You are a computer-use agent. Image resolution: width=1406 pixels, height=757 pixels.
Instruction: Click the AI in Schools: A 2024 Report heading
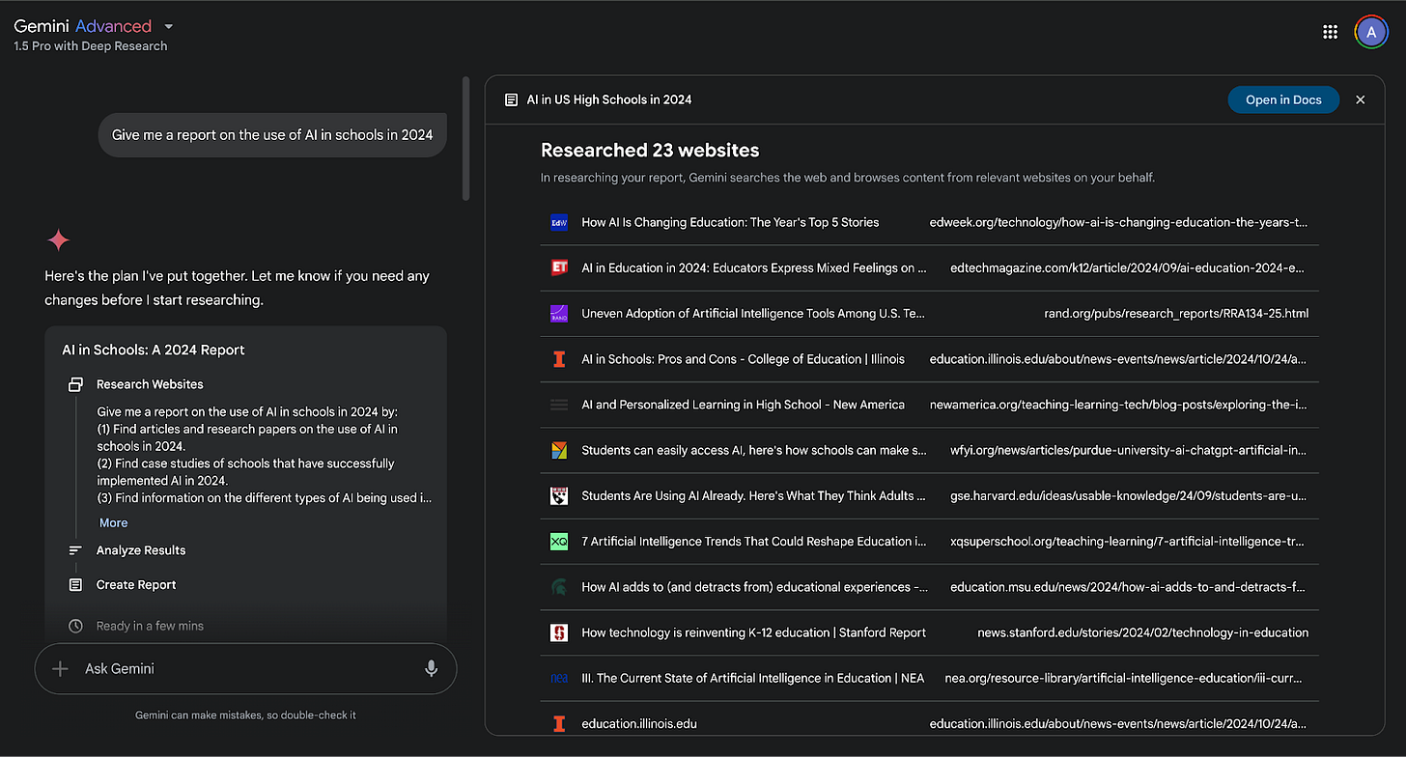coord(154,350)
